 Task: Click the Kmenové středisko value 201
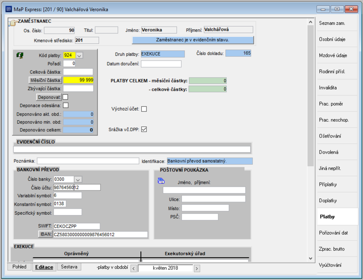87,40
